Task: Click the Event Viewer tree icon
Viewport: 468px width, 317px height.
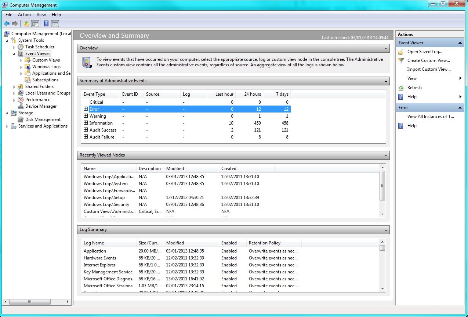Action: [x=21, y=54]
